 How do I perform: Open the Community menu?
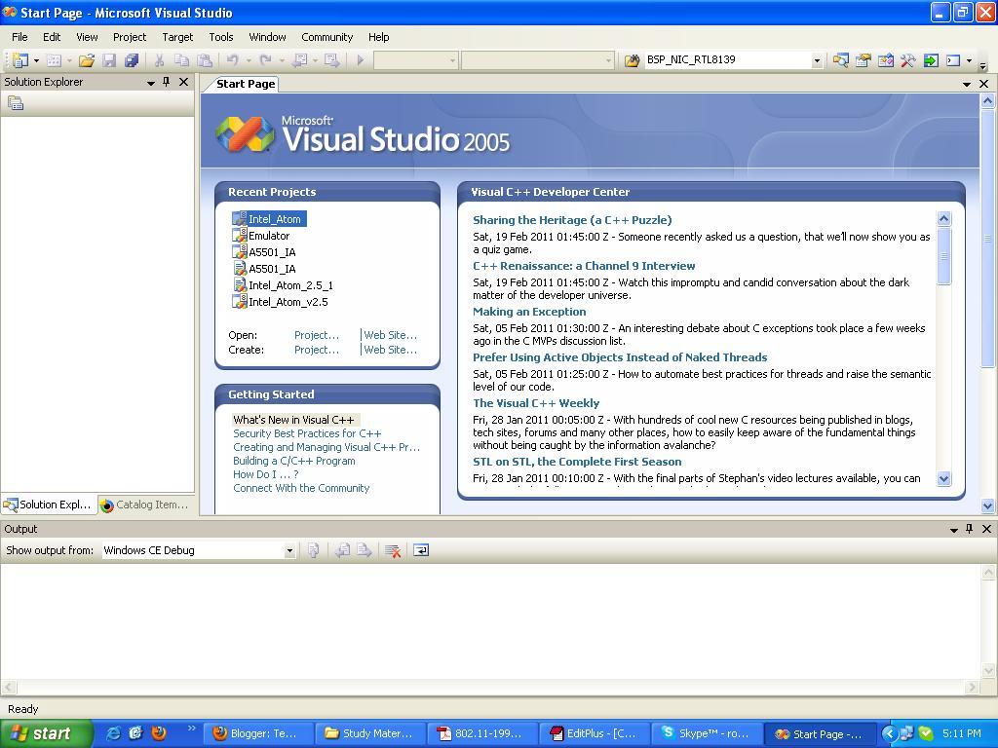coord(327,37)
